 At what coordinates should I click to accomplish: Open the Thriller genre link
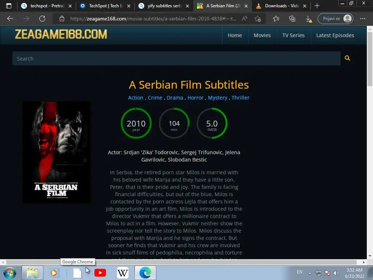[x=240, y=98]
